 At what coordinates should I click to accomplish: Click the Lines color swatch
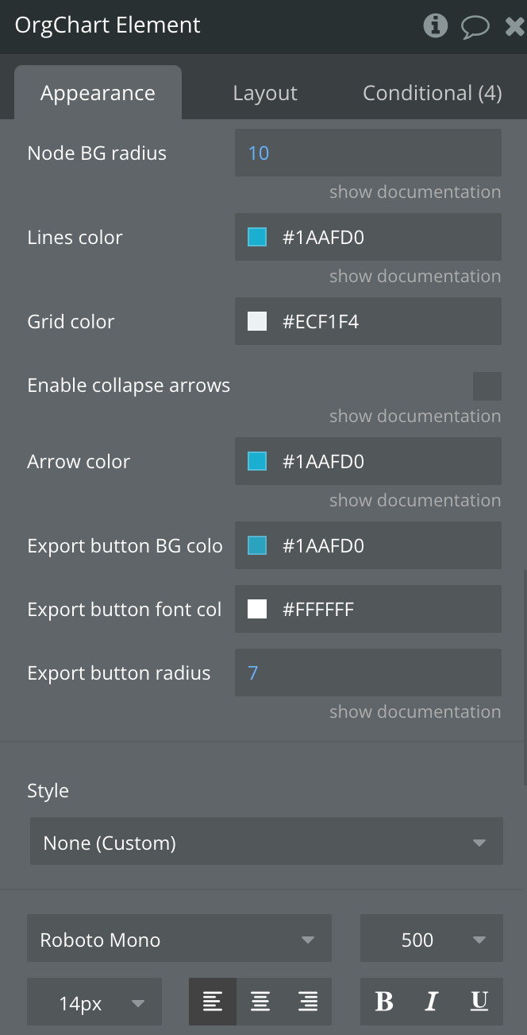point(257,237)
